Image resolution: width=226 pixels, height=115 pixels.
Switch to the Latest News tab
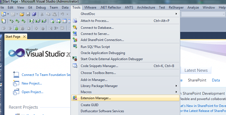196,70
